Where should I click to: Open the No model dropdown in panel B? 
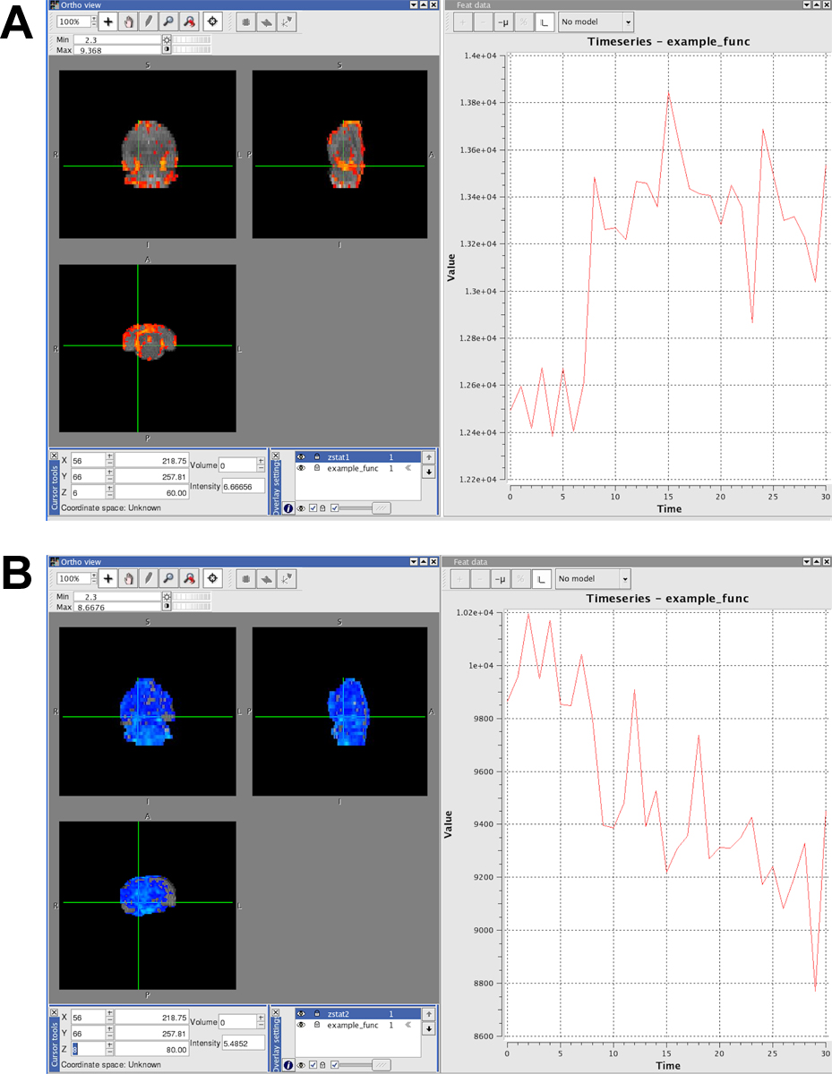tap(593, 579)
